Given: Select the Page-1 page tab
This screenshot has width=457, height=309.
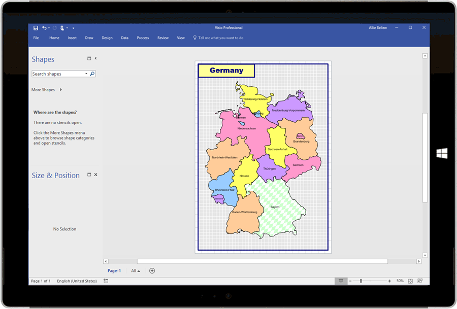Looking at the screenshot, I should click(114, 271).
